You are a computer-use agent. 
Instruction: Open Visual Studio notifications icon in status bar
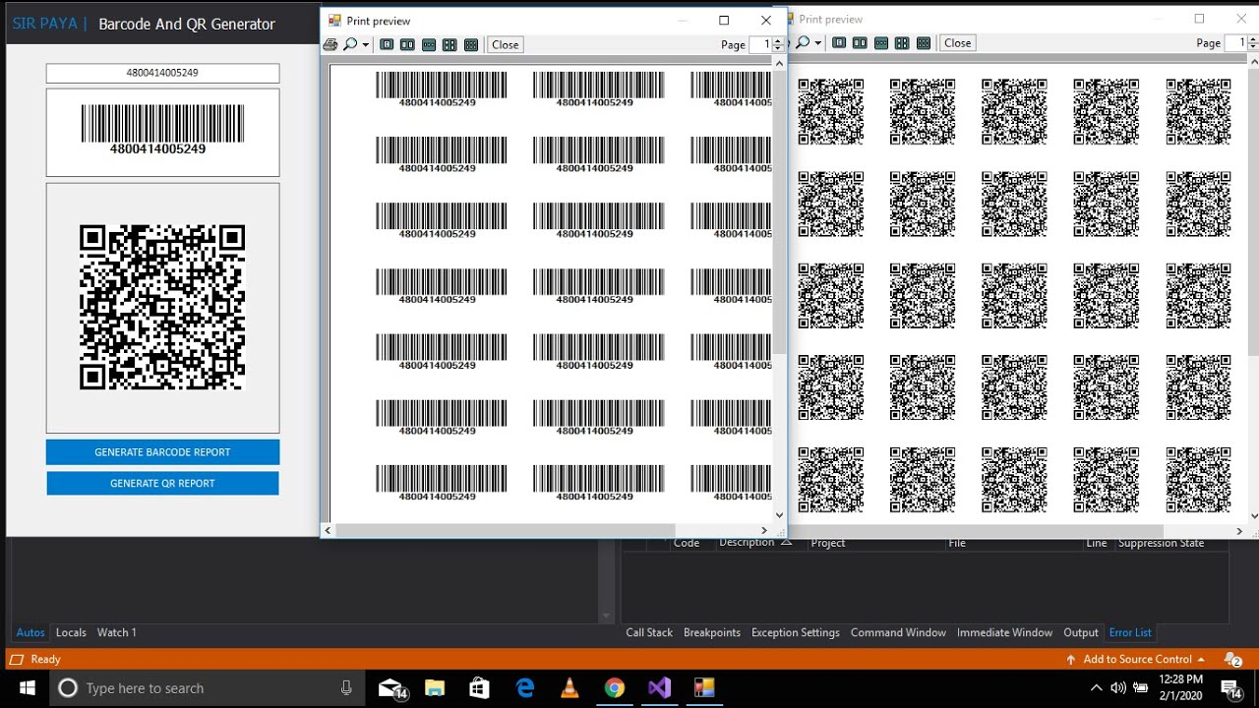pos(1232,659)
